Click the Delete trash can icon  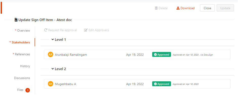tap(156, 8)
